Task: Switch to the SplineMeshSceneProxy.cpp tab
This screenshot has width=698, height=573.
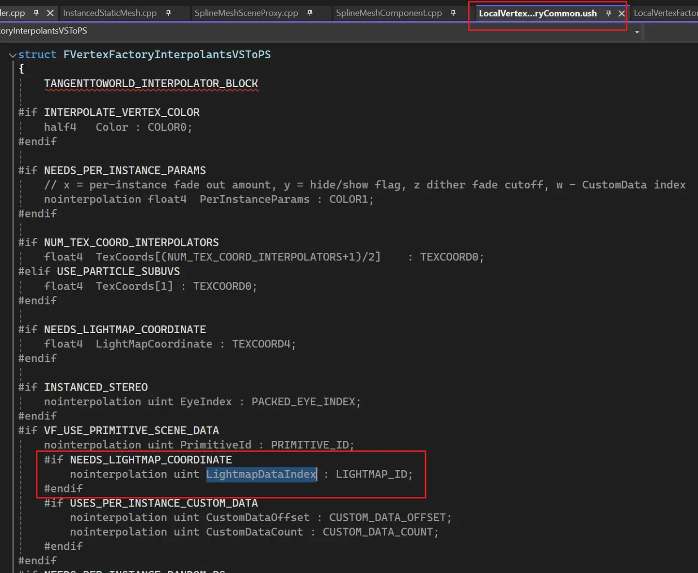Action: 246,13
